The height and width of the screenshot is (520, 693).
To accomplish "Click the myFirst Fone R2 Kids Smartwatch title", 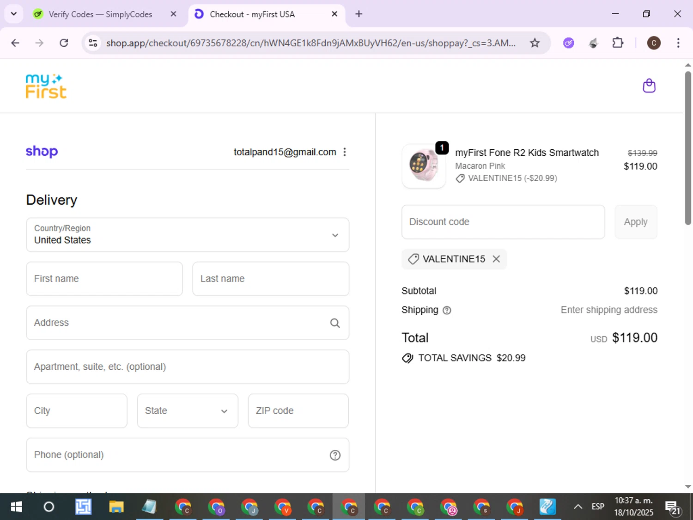I will (x=527, y=153).
